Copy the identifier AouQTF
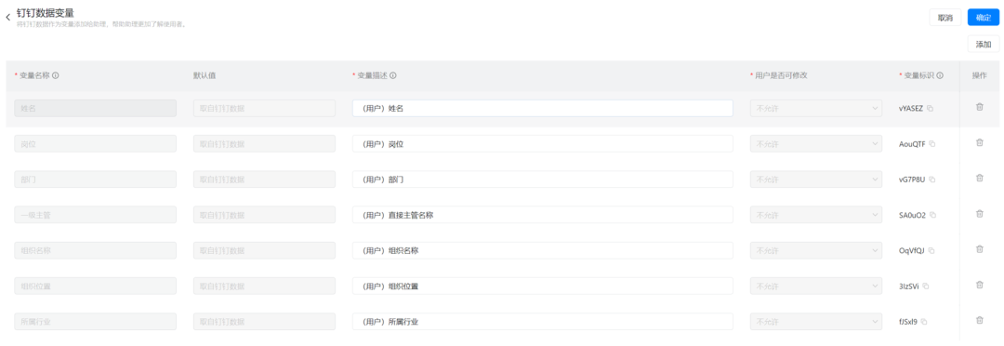The image size is (1004, 346). 932,144
